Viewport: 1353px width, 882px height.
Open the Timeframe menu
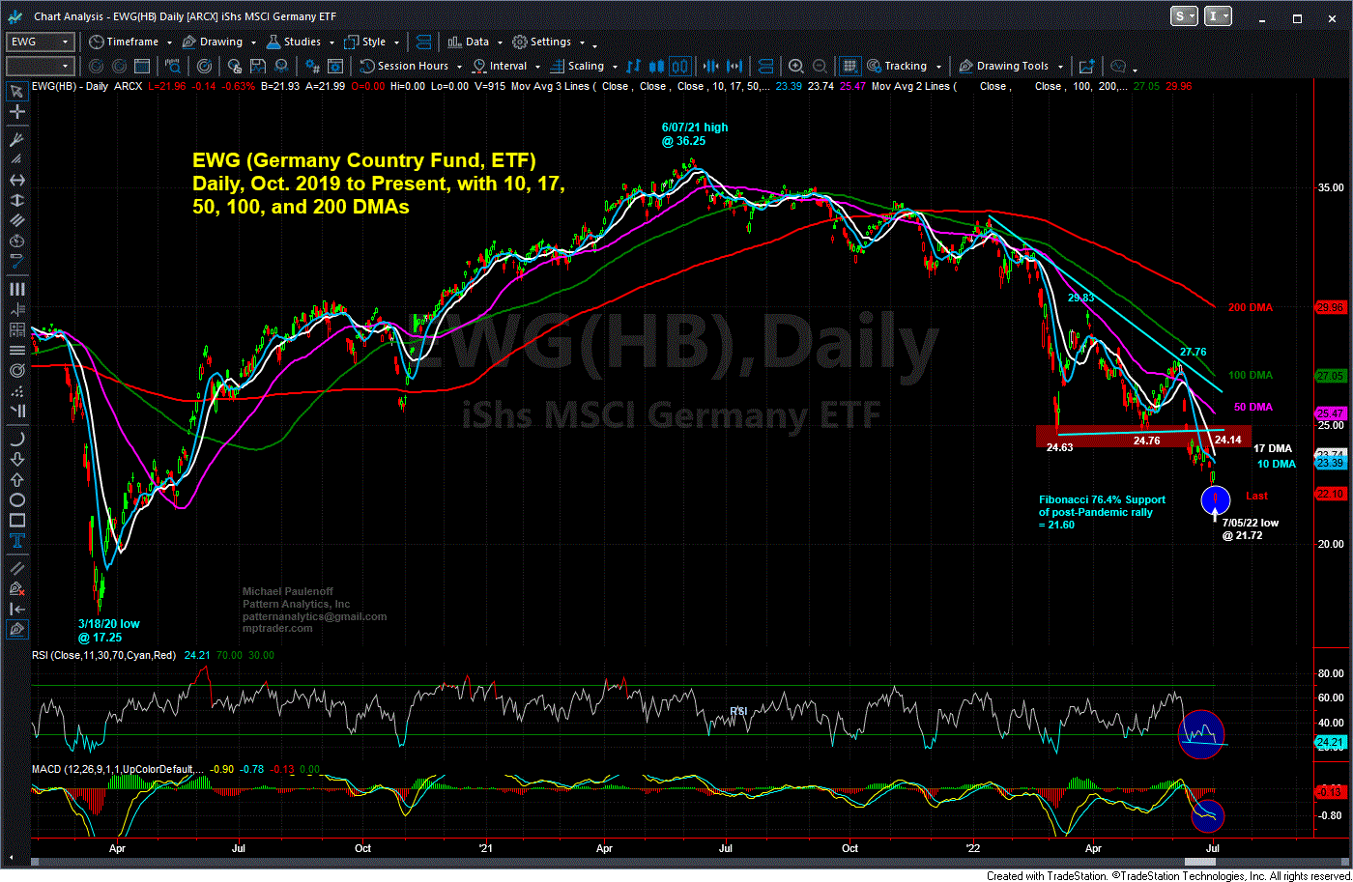(124, 42)
